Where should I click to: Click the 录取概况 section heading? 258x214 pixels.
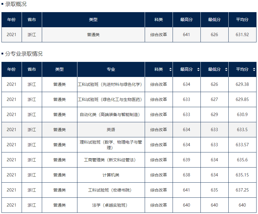tap(16, 4)
